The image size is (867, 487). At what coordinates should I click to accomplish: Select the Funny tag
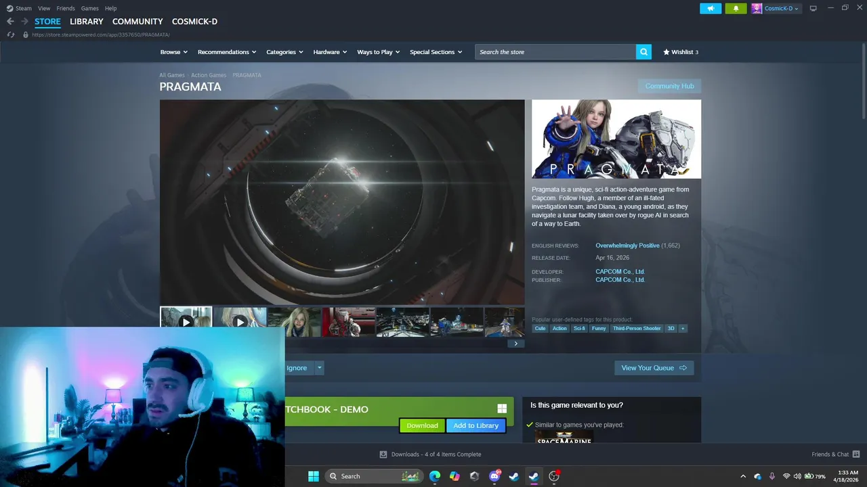point(599,329)
